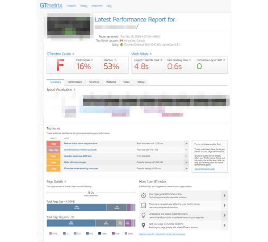Image resolution: width=268 pixels, height=242 pixels.
Task: Click the third-party requests document icon
Action: point(143,205)
